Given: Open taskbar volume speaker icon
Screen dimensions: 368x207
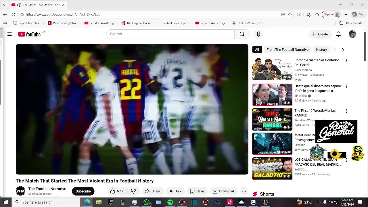Looking at the screenshot, I should pyautogui.click(x=330, y=202).
